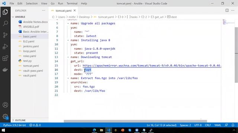The width and height of the screenshot is (238, 133).
Task: Click the orange round taskbar icon
Action: pyautogui.click(x=123, y=130)
